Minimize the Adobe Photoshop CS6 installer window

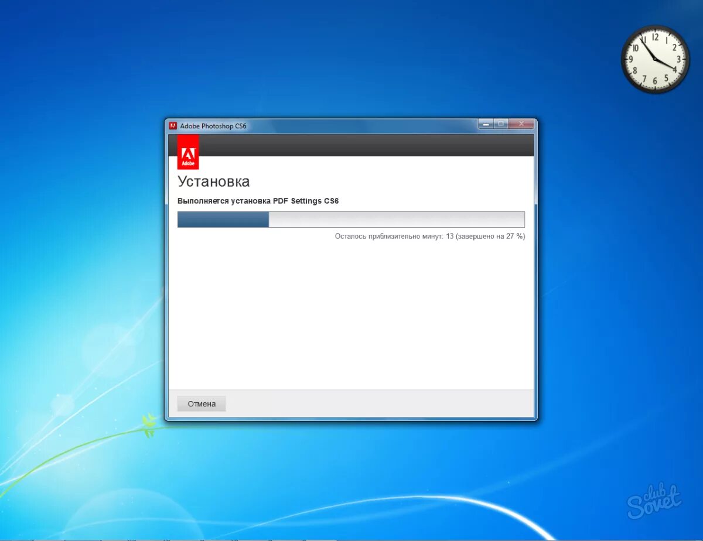coord(486,124)
